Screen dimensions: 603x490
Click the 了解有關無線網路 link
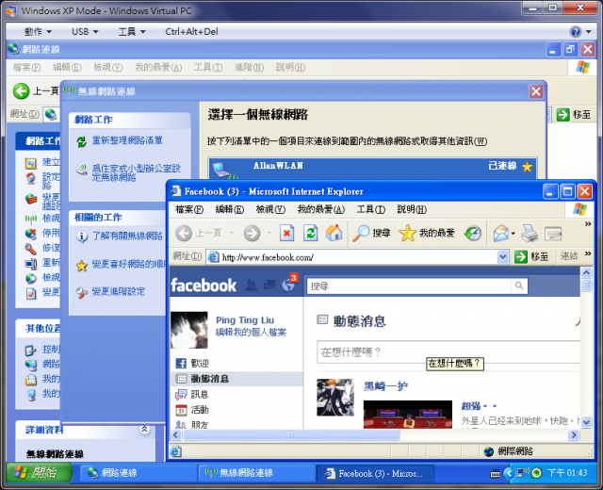128,236
